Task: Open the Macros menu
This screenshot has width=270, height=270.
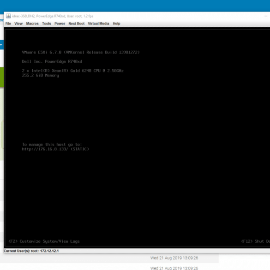Action: (32, 24)
